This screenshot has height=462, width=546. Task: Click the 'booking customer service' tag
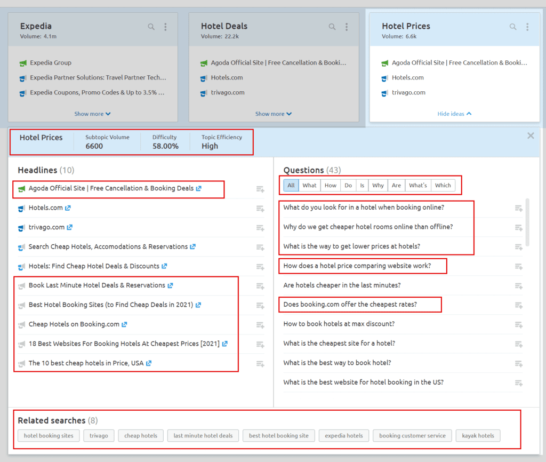412,435
